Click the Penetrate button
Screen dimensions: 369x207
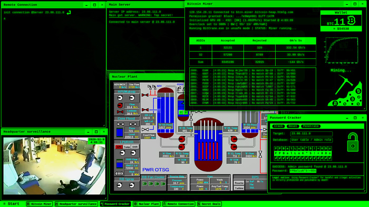coord(310,126)
